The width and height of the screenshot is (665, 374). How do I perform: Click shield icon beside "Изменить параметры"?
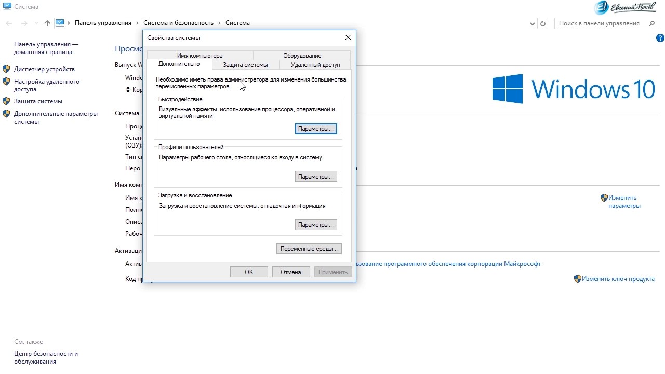tap(604, 198)
